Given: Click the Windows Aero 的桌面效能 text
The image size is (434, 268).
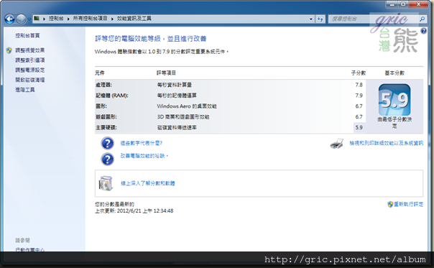Looking at the screenshot, I should tap(187, 106).
